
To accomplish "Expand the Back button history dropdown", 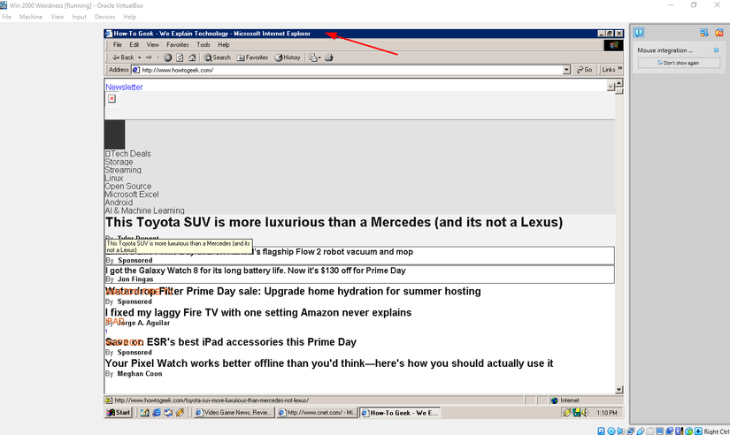I will click(x=139, y=57).
